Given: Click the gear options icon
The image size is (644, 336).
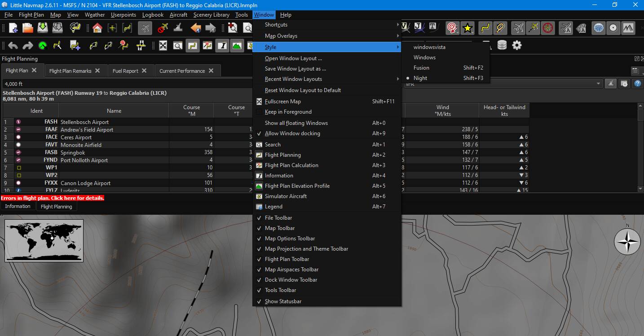Looking at the screenshot, I should point(517,45).
